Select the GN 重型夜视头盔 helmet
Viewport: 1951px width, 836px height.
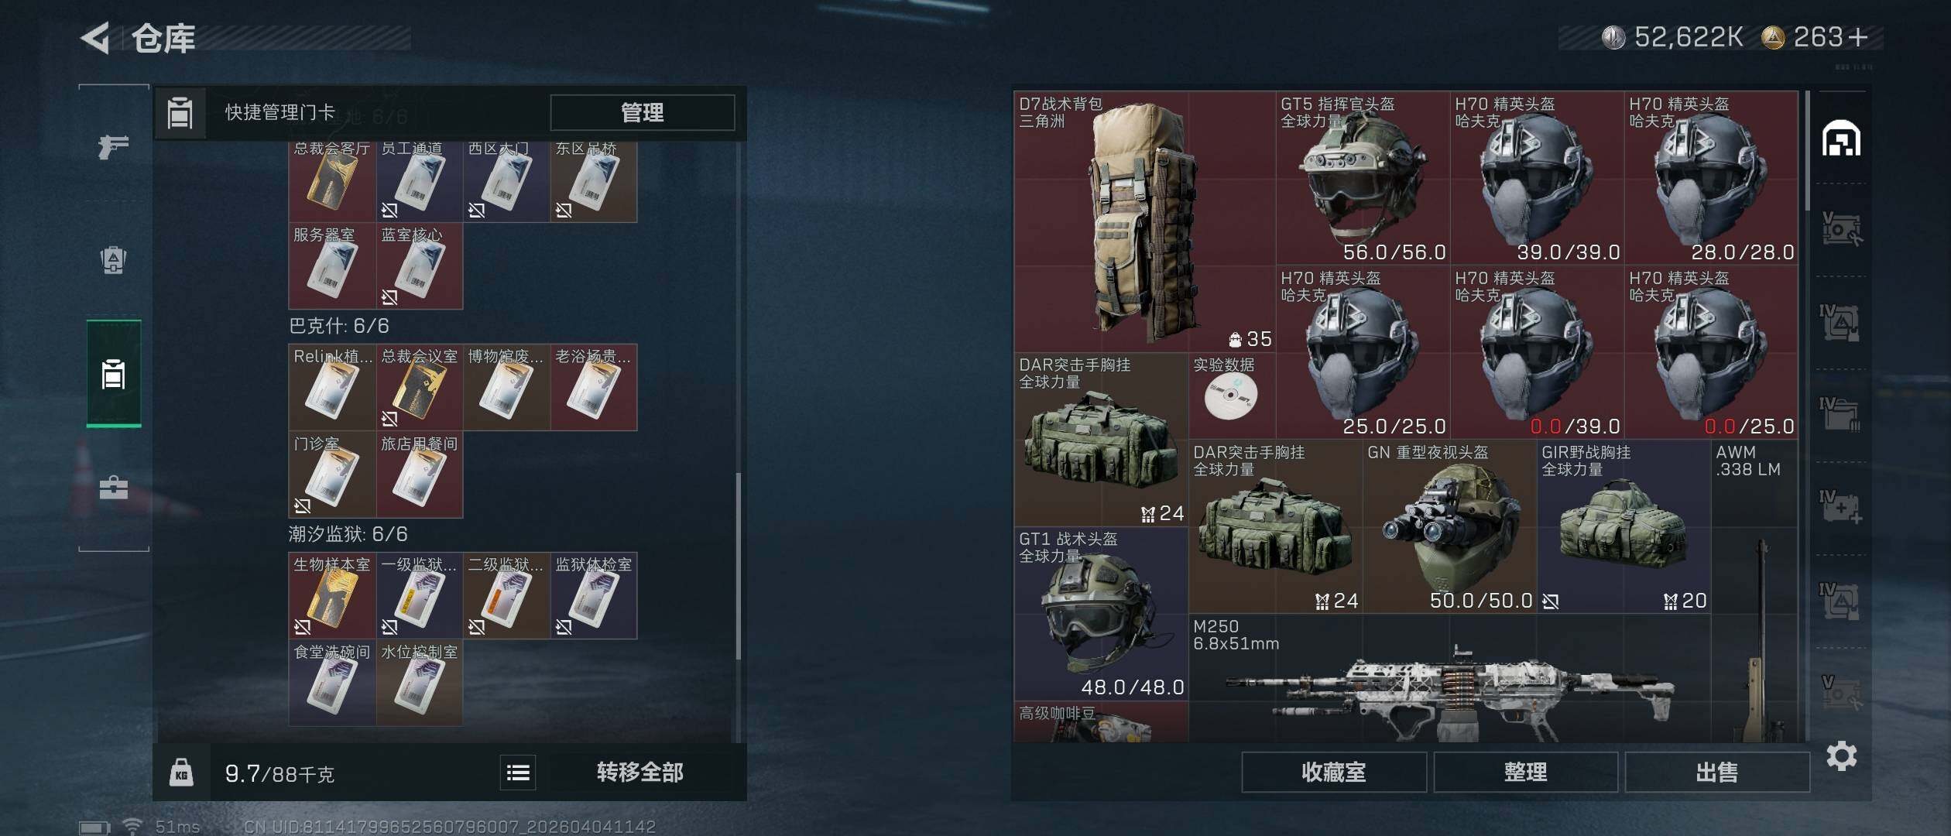point(1450,526)
